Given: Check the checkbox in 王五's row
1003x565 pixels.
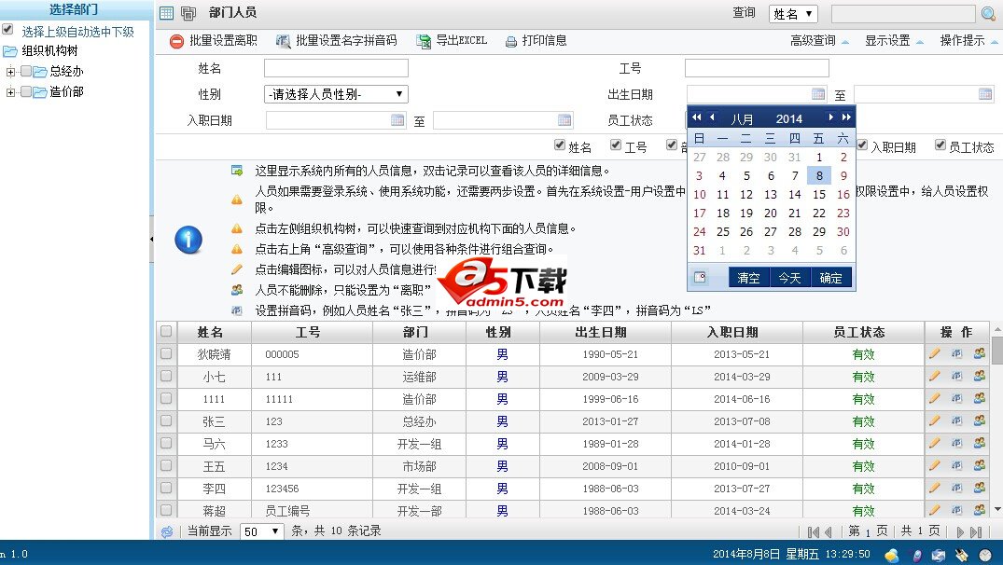Looking at the screenshot, I should click(x=165, y=465).
